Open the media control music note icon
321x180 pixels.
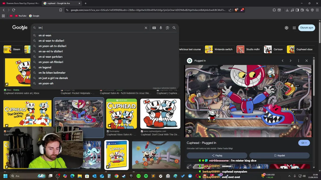click(292, 10)
